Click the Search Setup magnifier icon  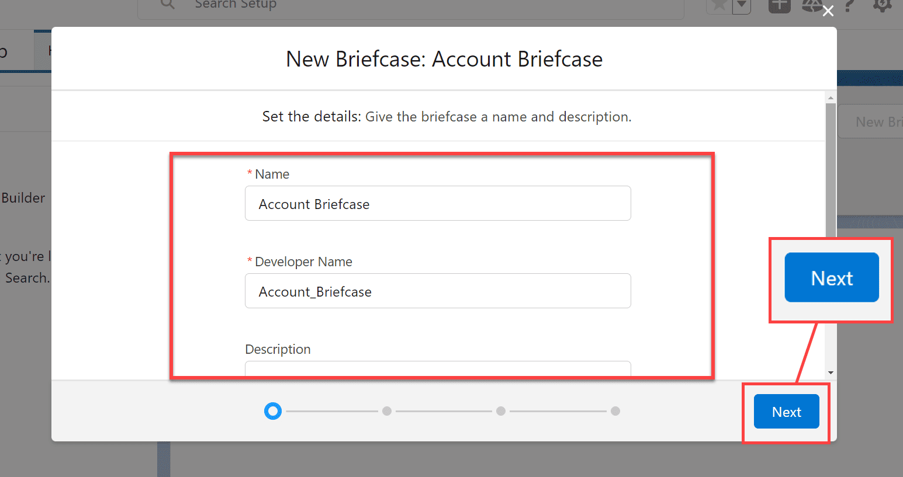tap(168, 5)
